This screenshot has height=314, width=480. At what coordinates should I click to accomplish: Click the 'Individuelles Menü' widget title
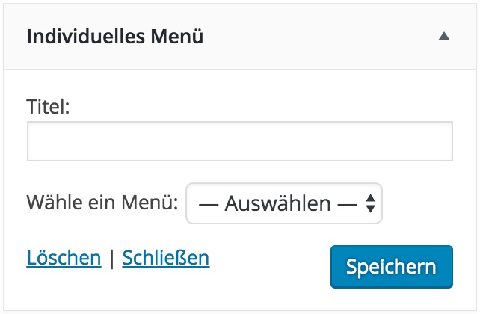(115, 36)
